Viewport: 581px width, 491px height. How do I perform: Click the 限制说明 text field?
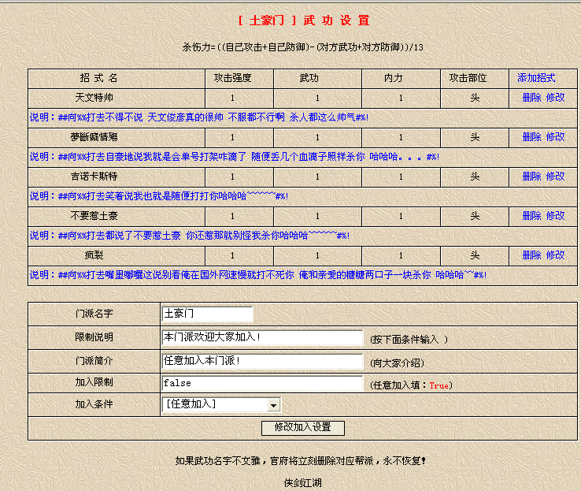click(x=262, y=337)
